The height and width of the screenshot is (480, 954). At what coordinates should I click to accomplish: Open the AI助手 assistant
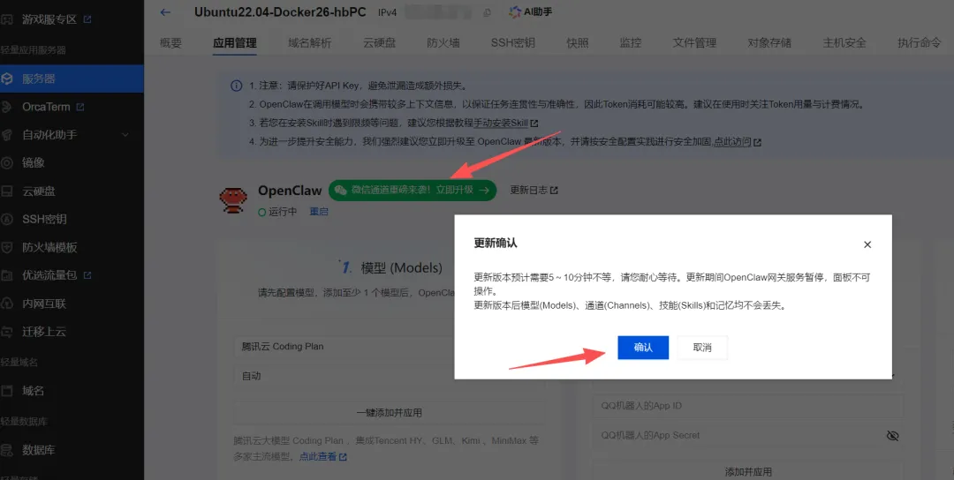(x=531, y=12)
